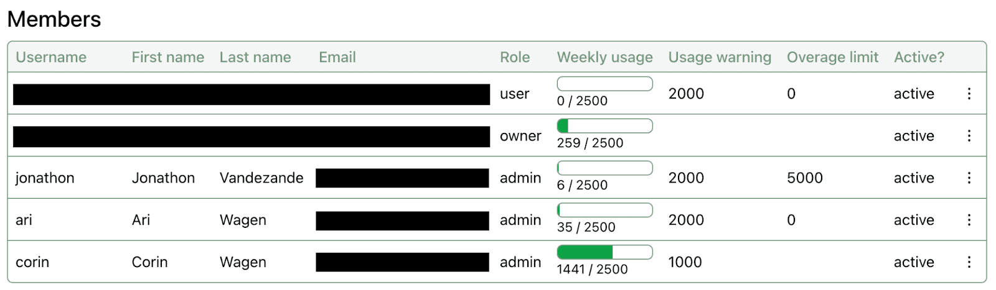Open the three-dot menu for the user-role row
Viewport: 996px width, 290px height.
tap(969, 93)
